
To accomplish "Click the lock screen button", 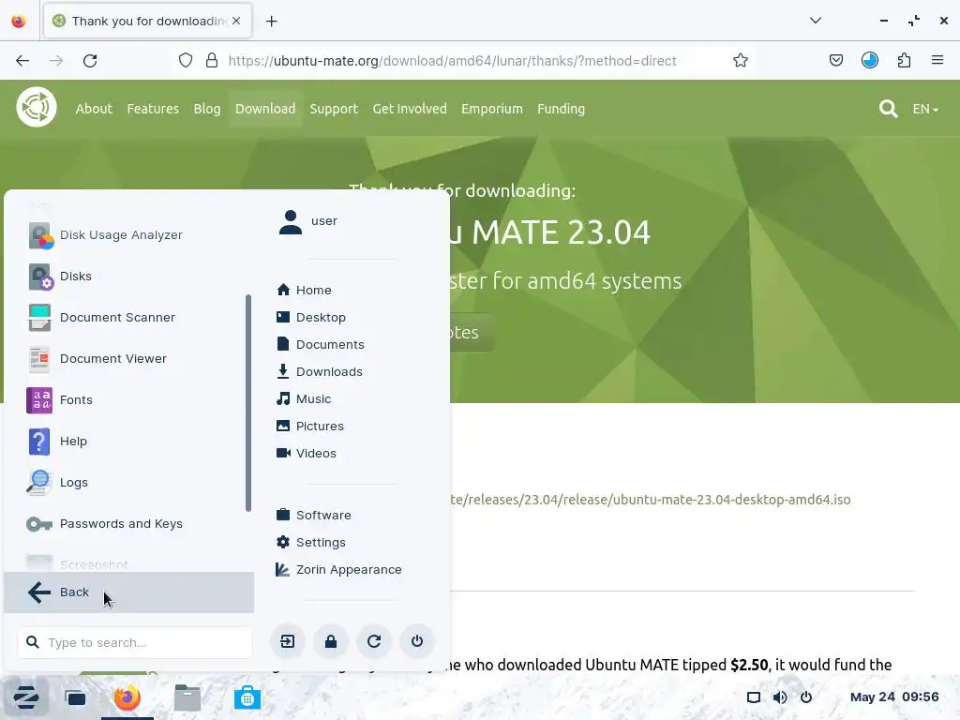I will click(x=331, y=641).
